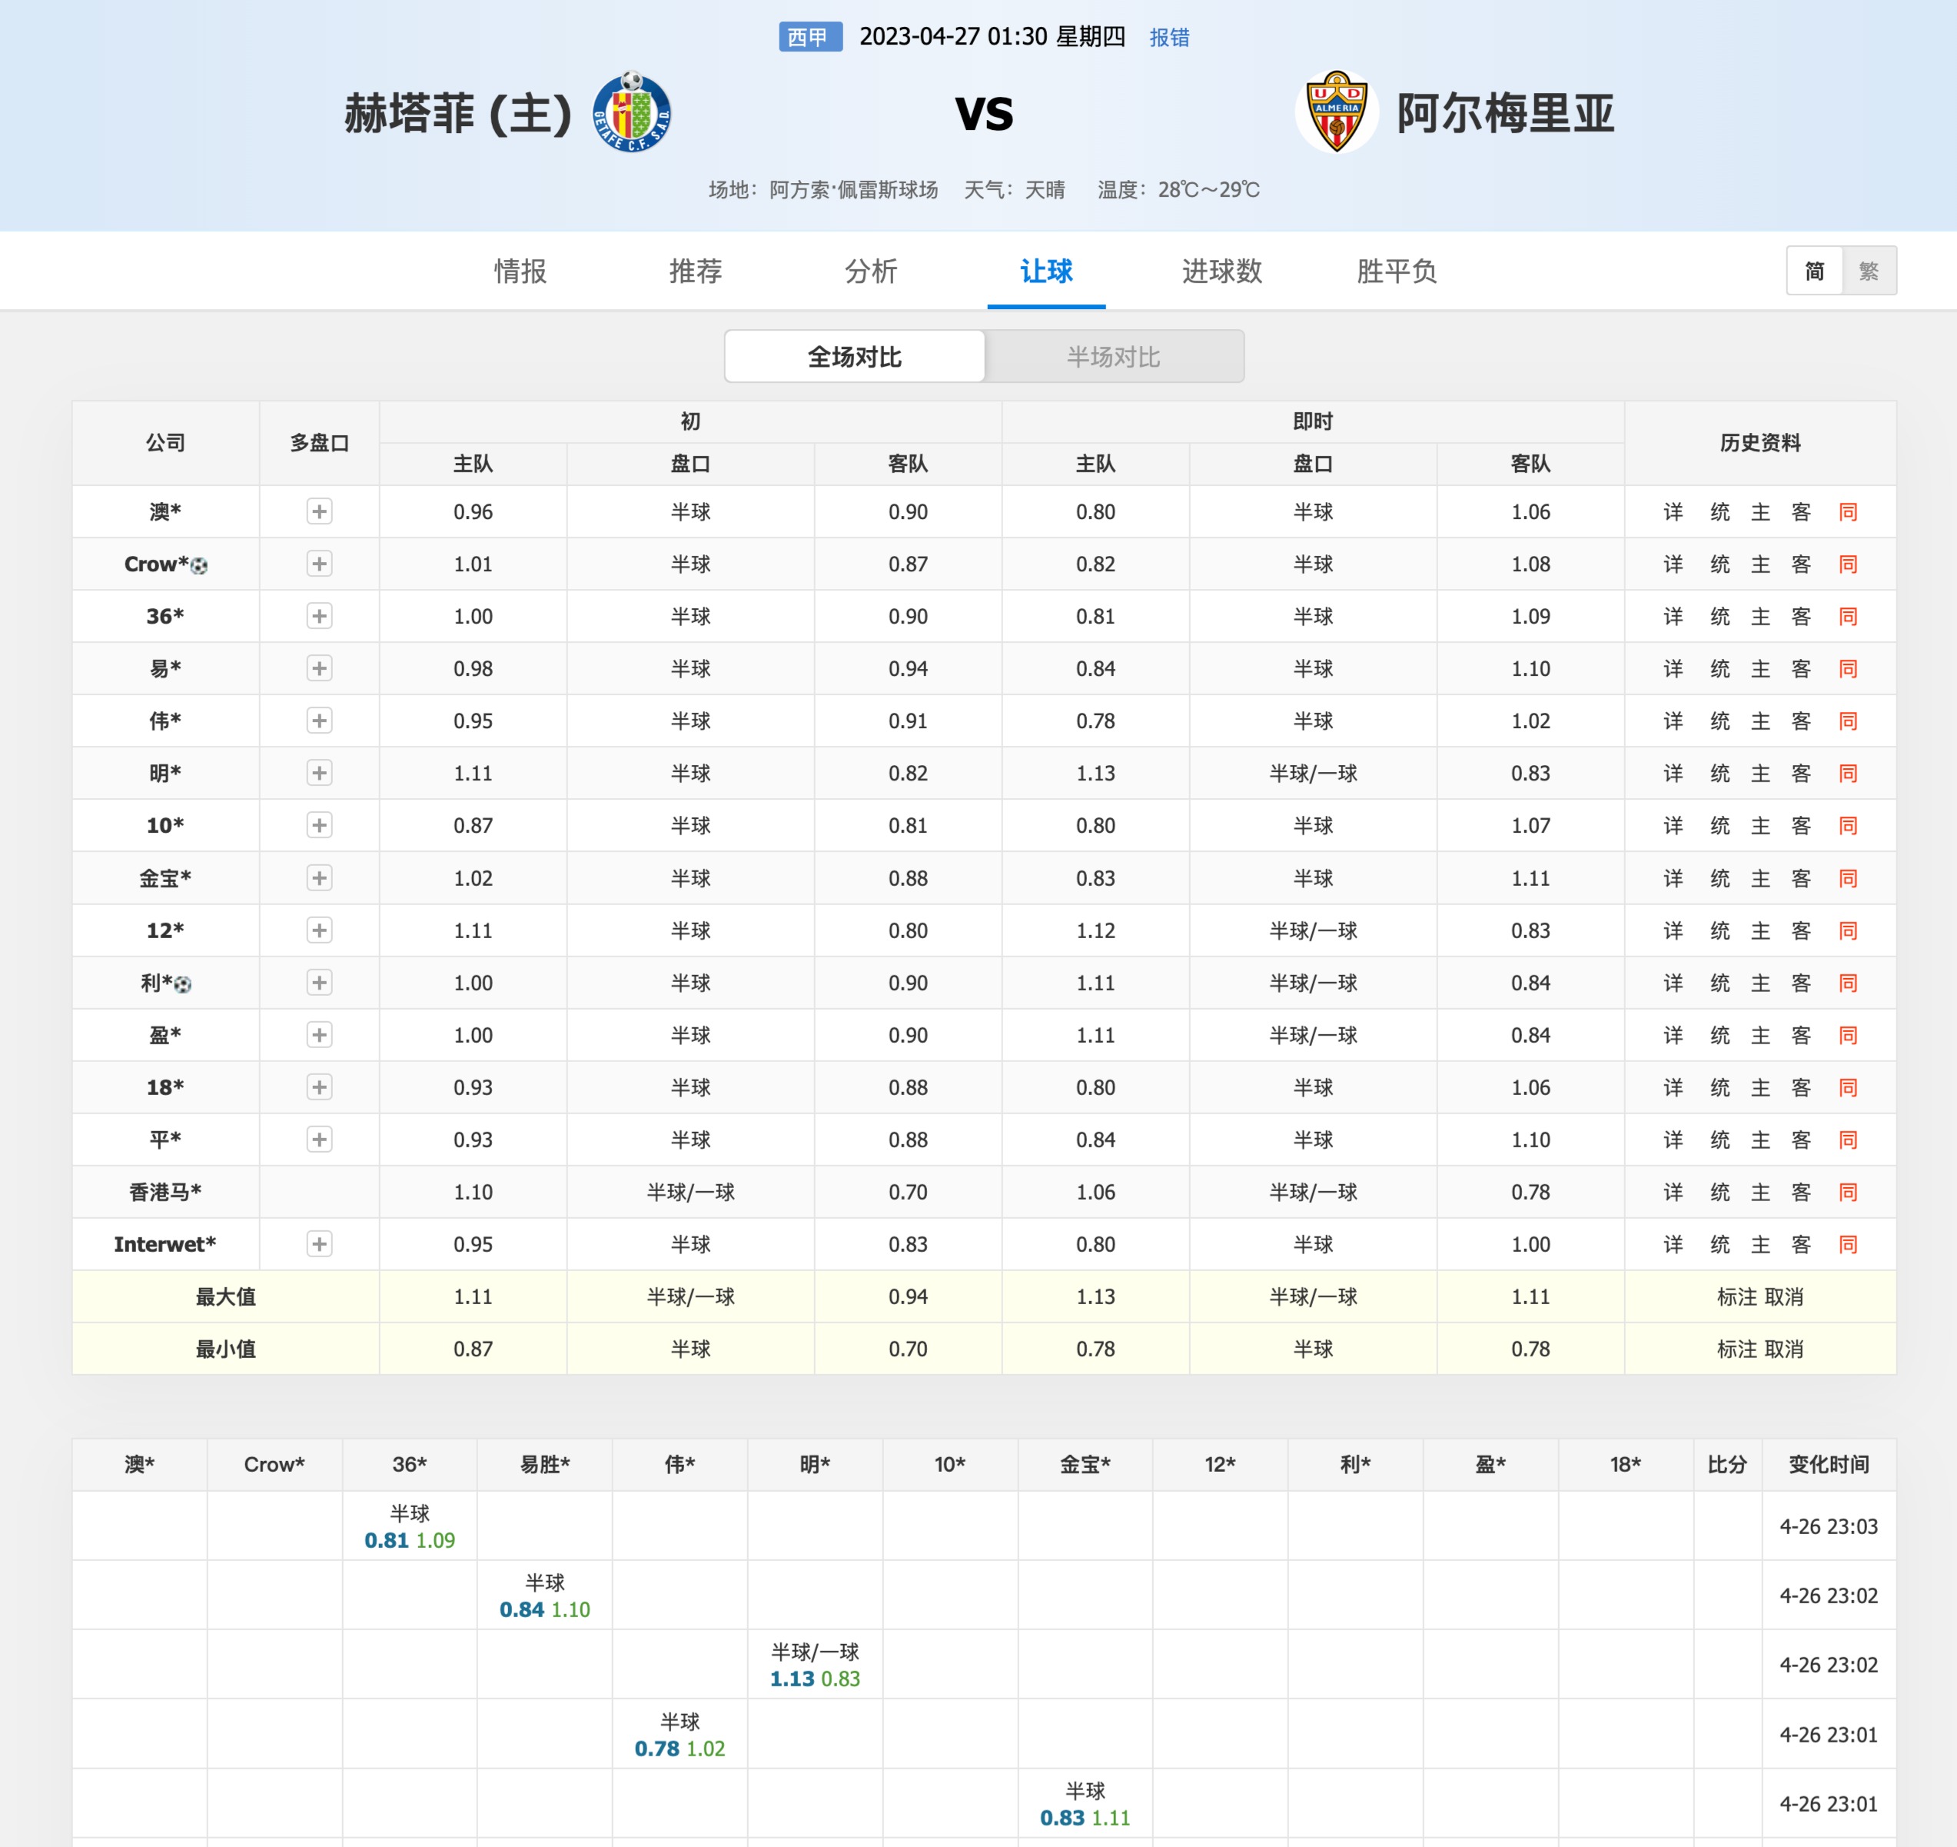
Task: Switch to simplified Chinese 简
Action: point(1814,271)
